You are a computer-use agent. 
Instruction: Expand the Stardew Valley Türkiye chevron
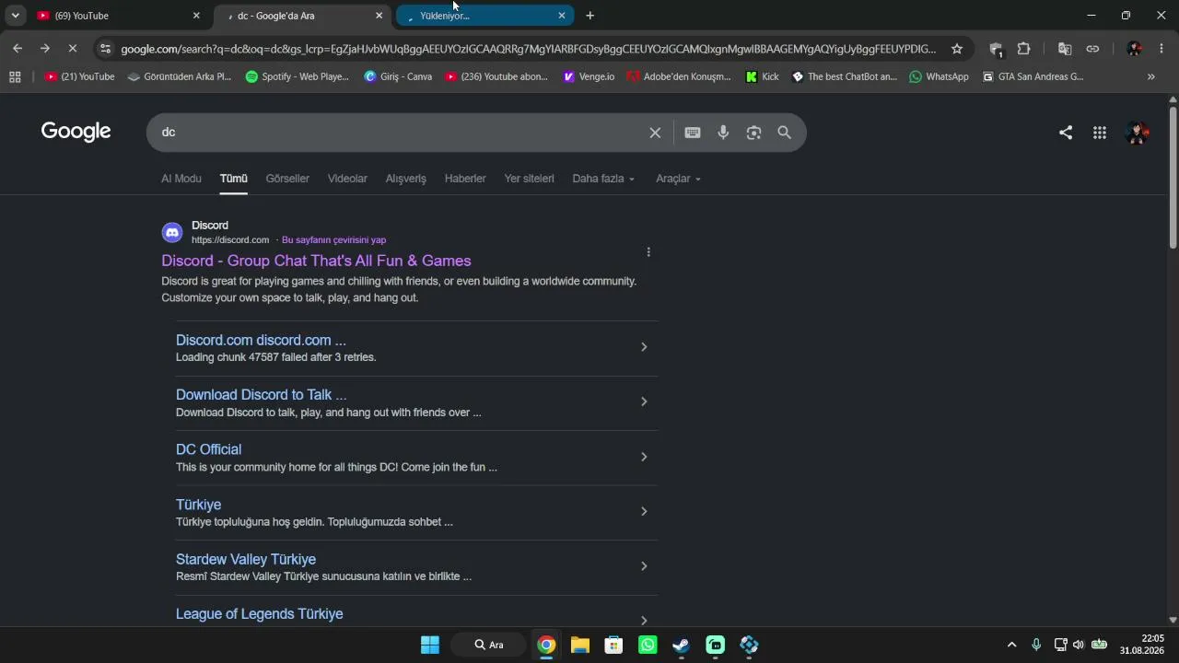pyautogui.click(x=644, y=566)
